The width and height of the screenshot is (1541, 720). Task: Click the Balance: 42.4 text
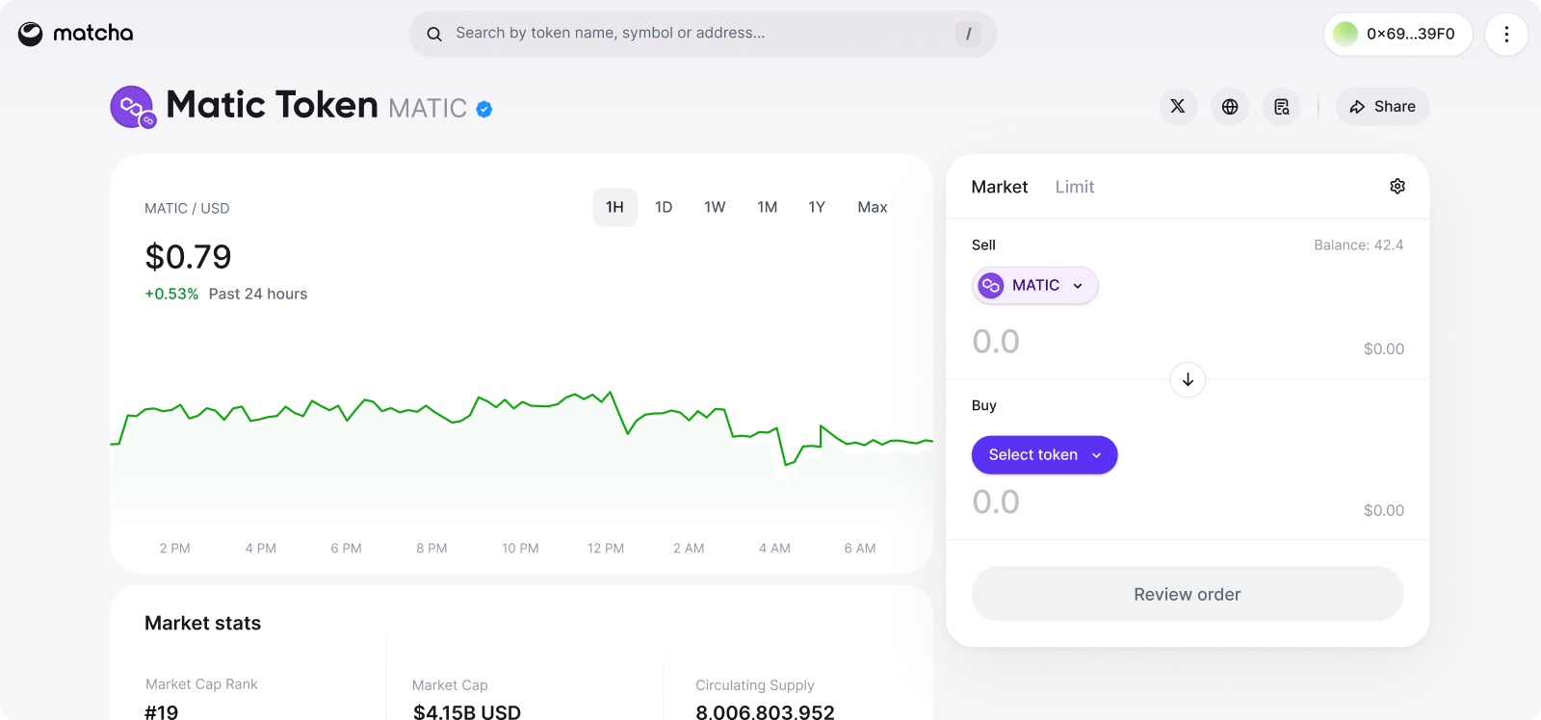click(x=1358, y=245)
